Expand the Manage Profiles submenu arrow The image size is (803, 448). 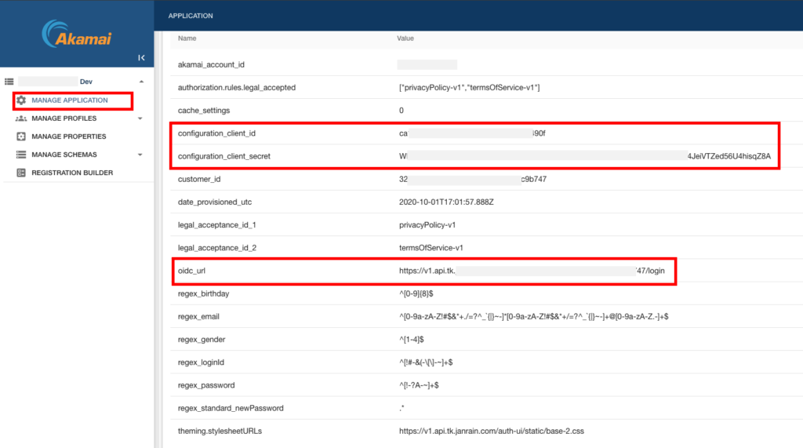[x=140, y=118]
